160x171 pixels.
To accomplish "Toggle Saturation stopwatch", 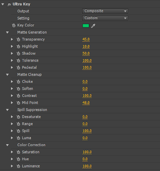I will click(18, 152).
